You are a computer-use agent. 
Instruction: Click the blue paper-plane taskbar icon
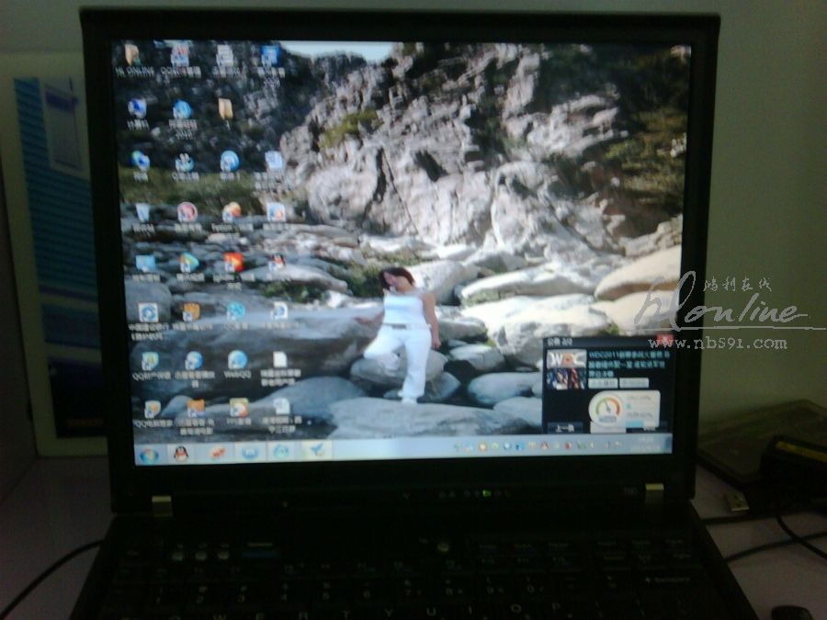(316, 450)
